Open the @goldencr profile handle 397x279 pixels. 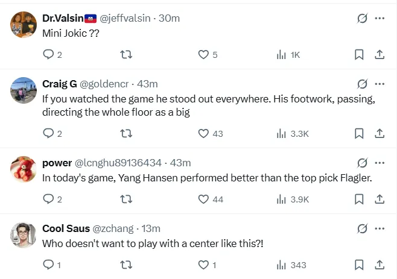[x=104, y=84]
